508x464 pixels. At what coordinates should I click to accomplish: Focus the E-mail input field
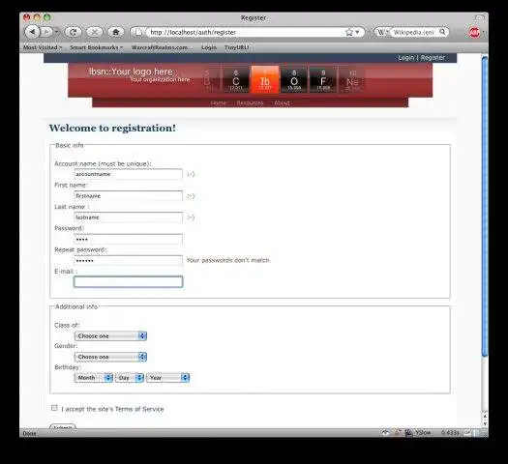pos(129,282)
